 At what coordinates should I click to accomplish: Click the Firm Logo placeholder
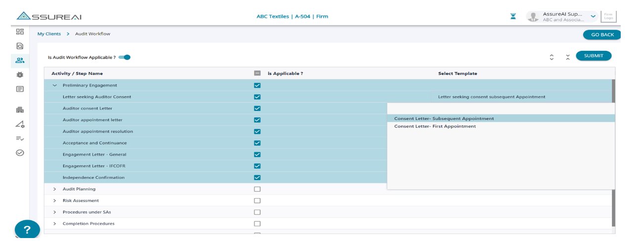coord(608,16)
